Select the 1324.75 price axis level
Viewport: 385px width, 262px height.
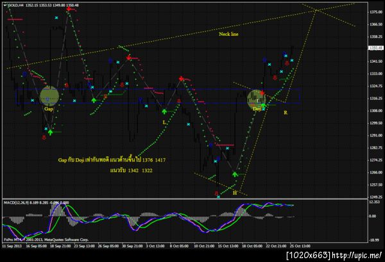376,86
